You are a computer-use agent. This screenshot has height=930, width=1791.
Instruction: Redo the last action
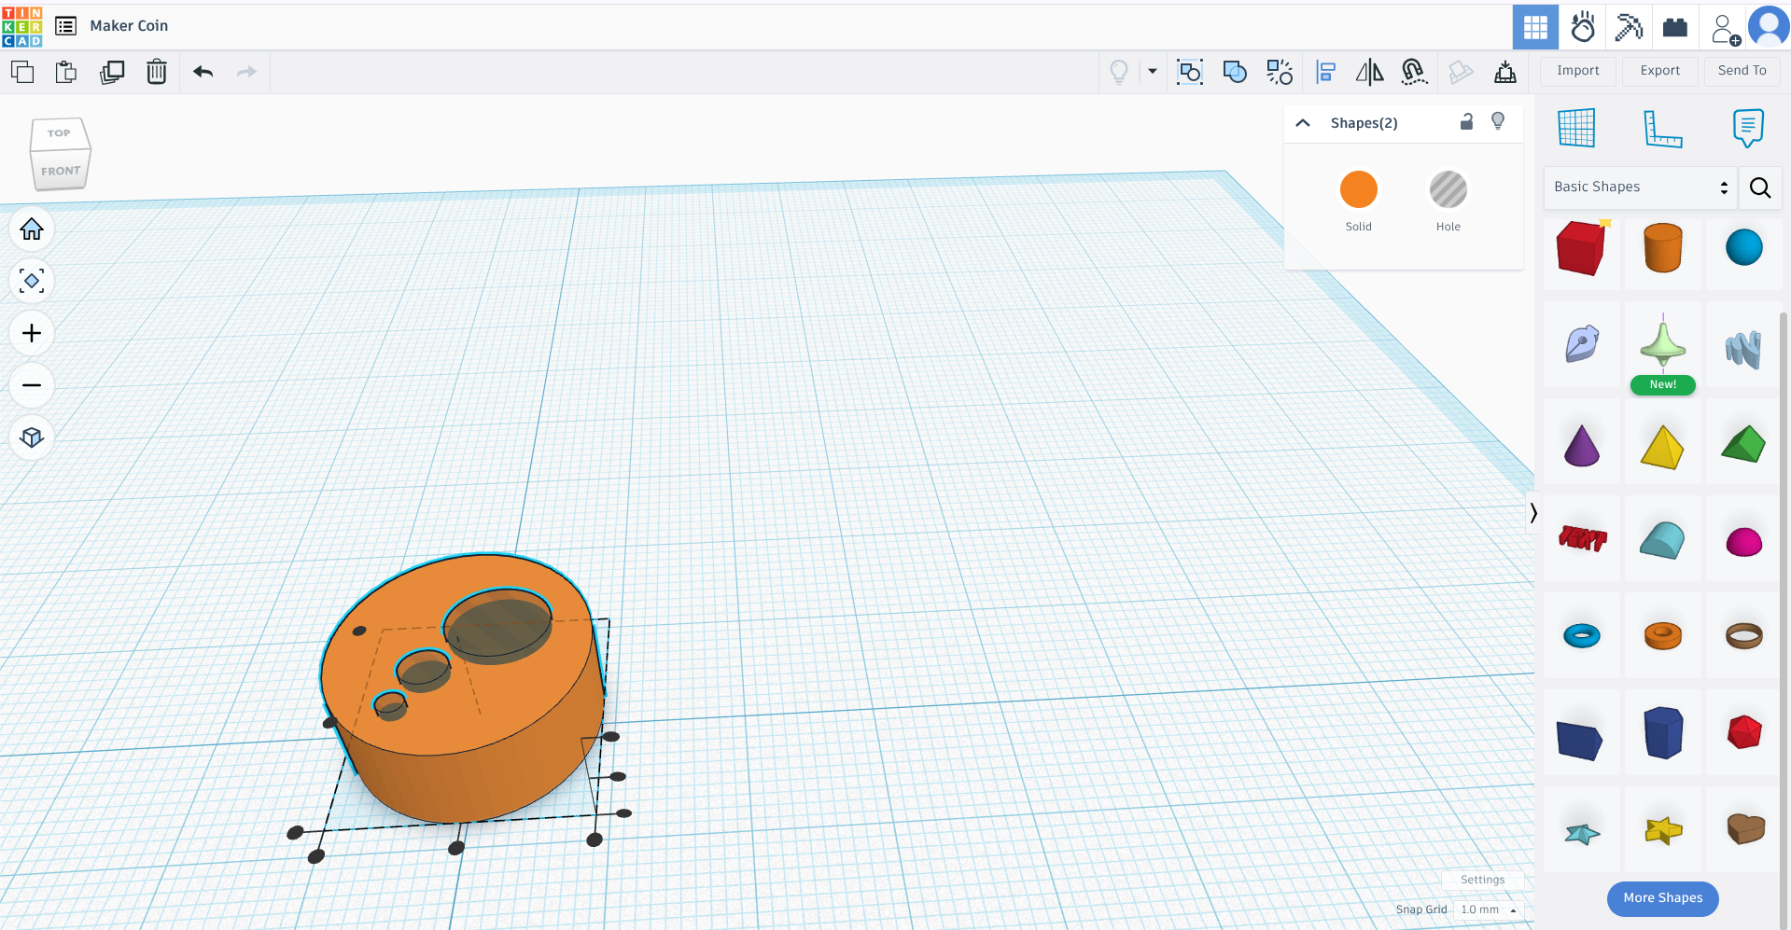(x=246, y=72)
